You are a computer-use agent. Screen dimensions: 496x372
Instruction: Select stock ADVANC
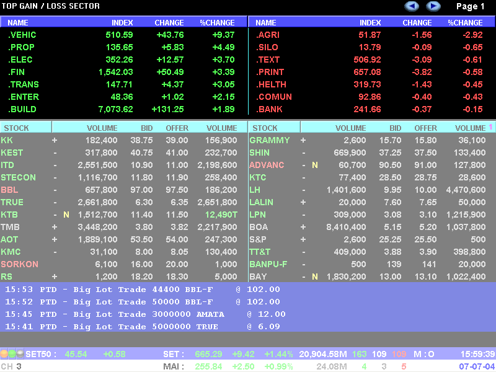click(267, 165)
